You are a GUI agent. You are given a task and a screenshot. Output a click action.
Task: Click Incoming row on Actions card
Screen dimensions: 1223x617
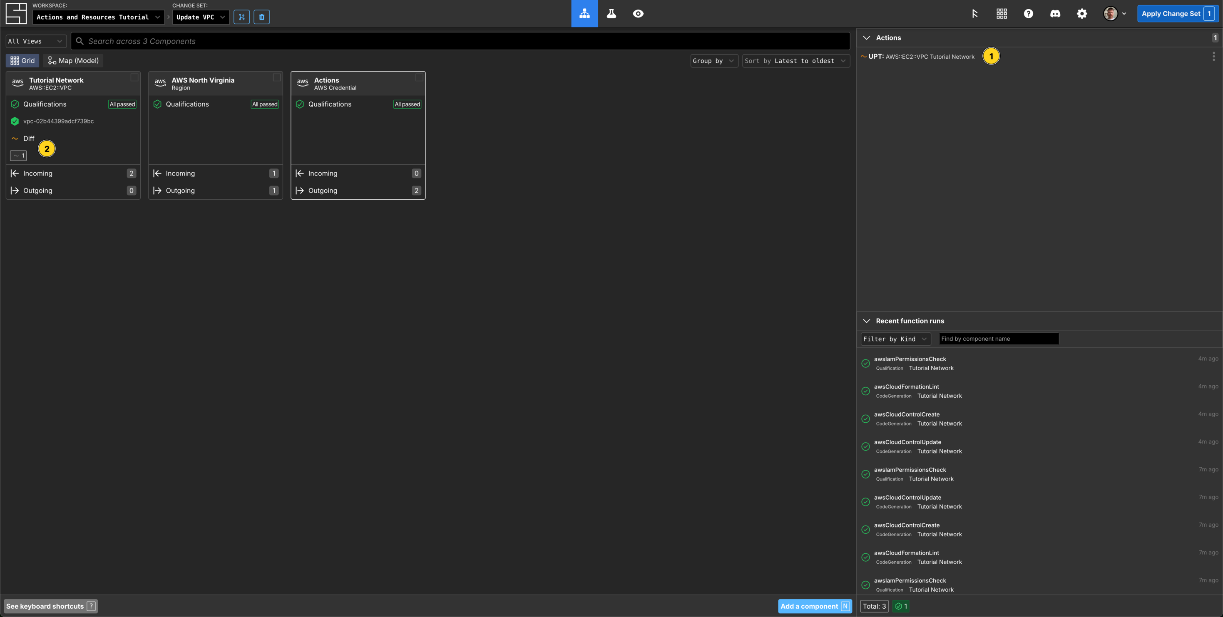358,173
